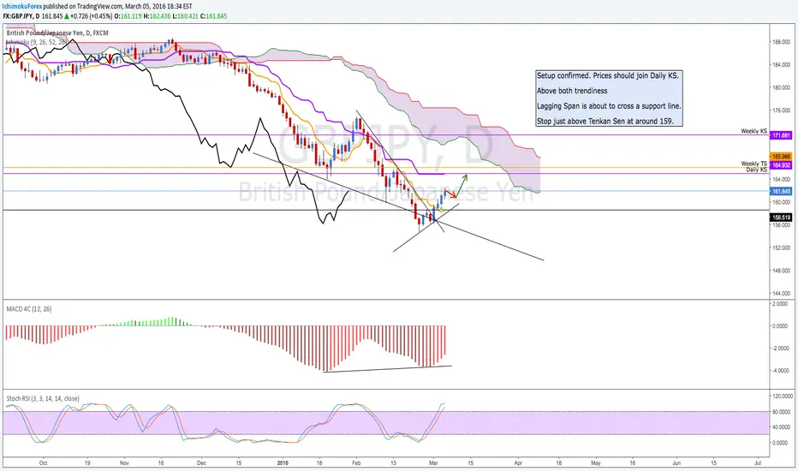This screenshot has height=471, width=798.
Task: Click the Feb date on time axis
Action: pos(356,462)
